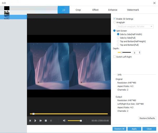The height and width of the screenshot is (133, 158).
Task: Adjust the Depth slider handle
Action: pos(121,52)
